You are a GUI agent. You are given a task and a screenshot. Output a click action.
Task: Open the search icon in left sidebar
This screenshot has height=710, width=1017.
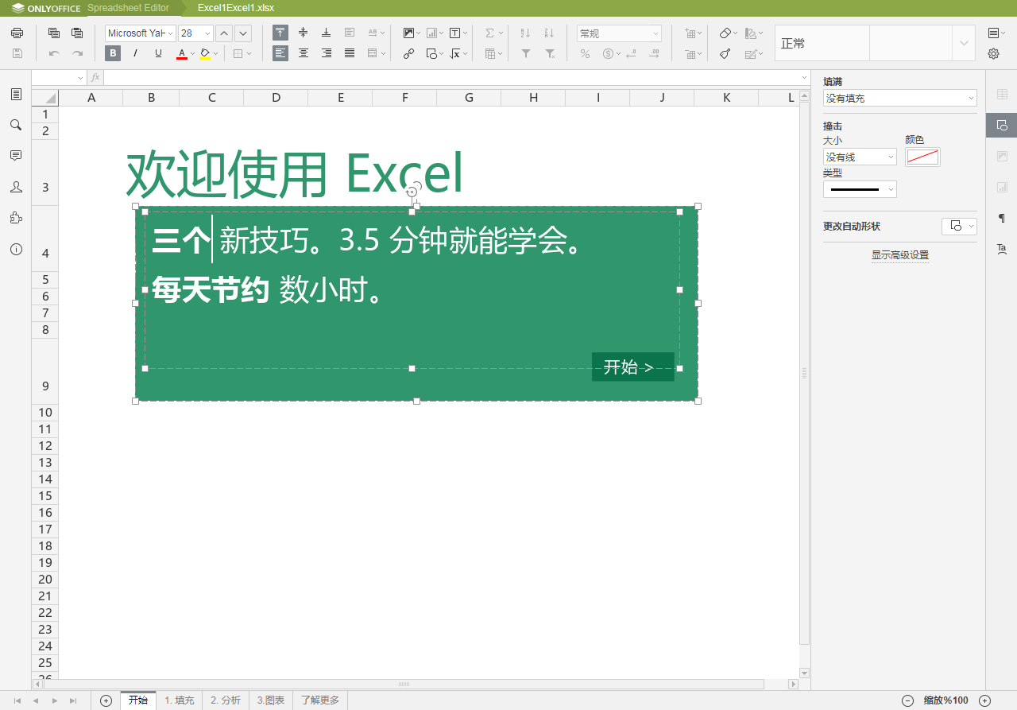pos(16,125)
